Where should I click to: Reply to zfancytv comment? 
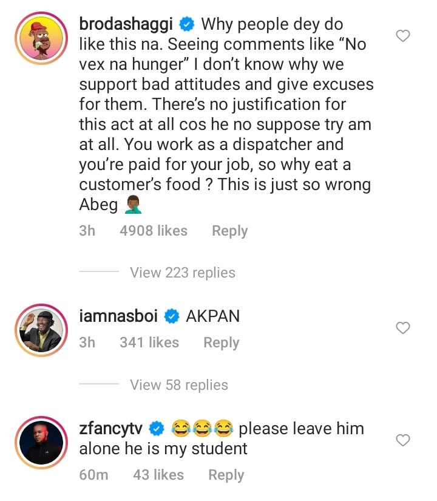click(226, 475)
